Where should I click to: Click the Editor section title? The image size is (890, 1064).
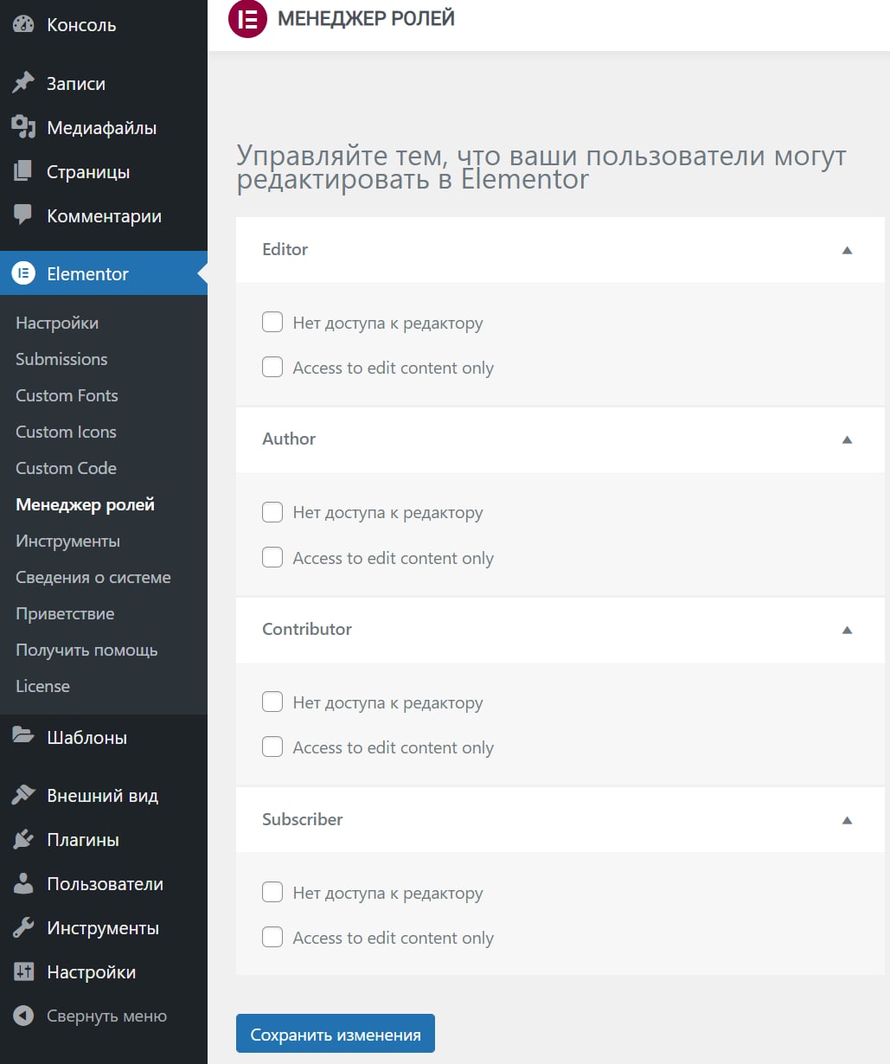point(285,249)
